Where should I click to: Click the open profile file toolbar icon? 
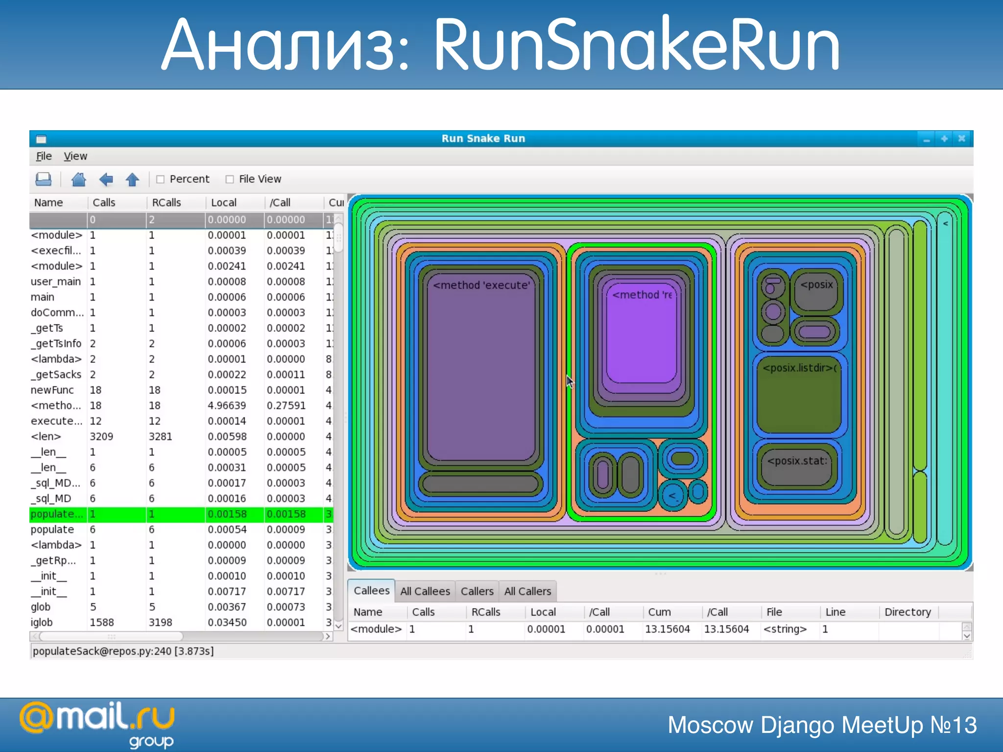(x=44, y=179)
